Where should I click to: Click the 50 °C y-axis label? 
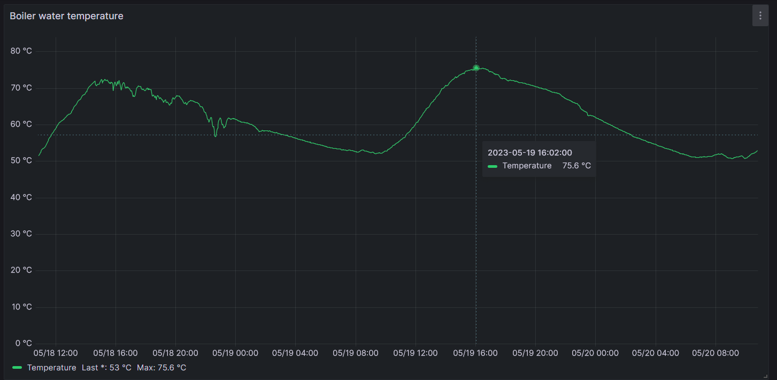tap(21, 161)
